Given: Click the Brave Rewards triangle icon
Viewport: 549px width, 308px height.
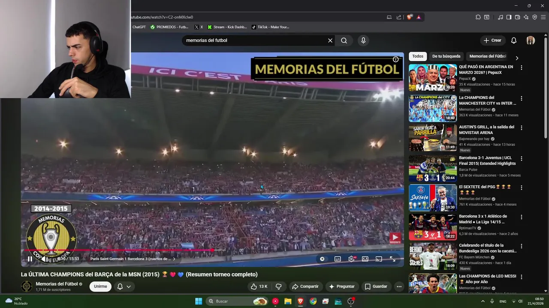Looking at the screenshot, I should (419, 17).
